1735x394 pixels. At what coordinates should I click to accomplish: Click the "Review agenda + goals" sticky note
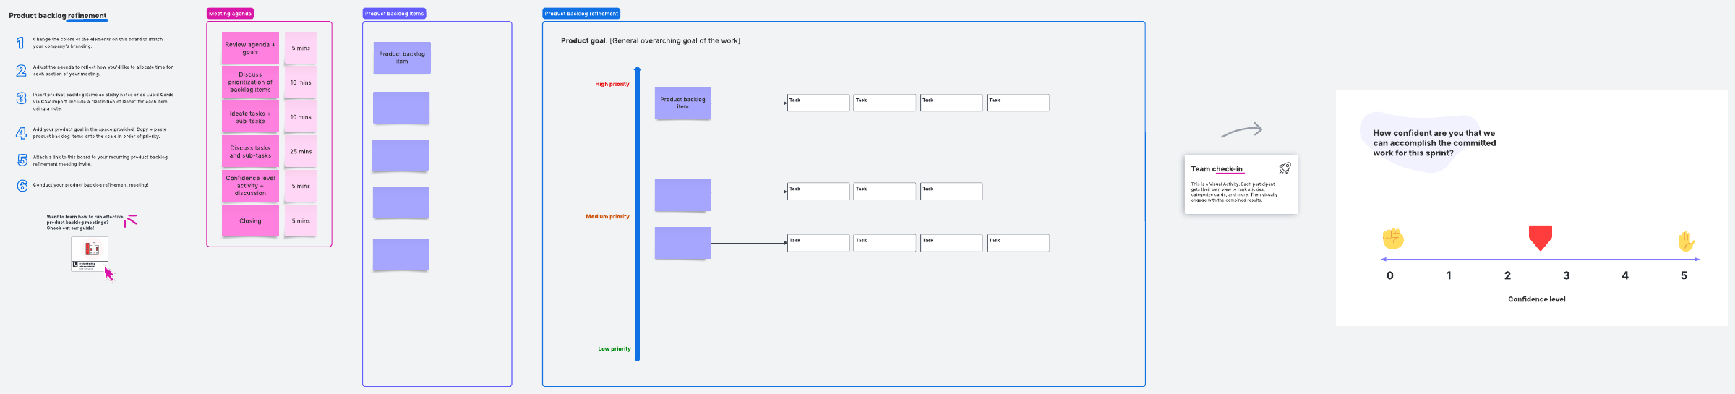coord(250,48)
